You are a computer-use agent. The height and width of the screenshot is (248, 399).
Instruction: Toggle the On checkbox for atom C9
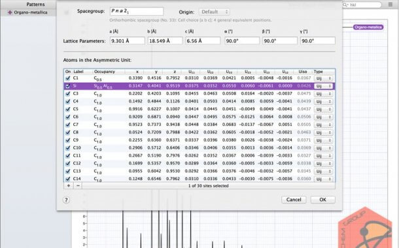point(67,140)
